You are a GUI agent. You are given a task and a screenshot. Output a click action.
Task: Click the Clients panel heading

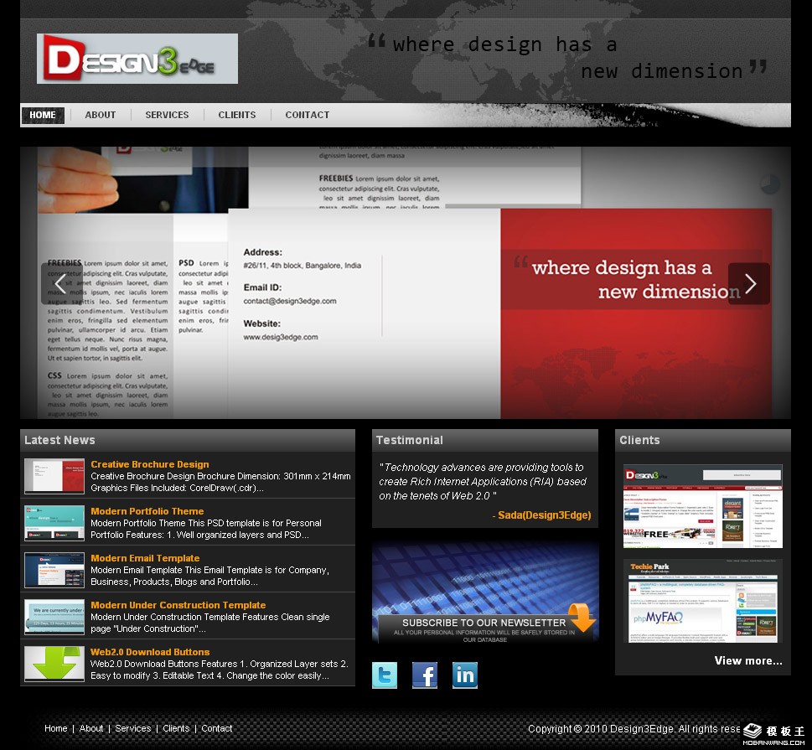639,440
